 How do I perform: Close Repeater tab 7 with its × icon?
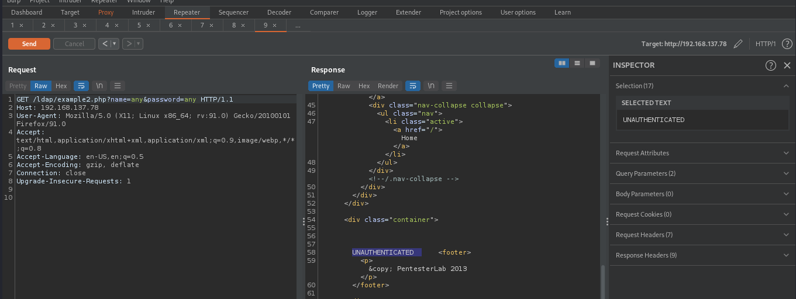click(x=211, y=26)
